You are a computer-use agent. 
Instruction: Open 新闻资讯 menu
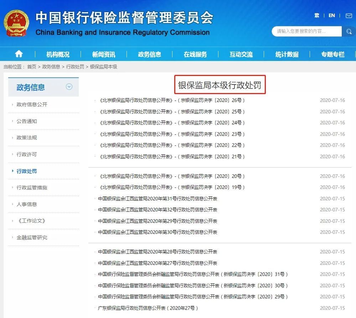104,54
